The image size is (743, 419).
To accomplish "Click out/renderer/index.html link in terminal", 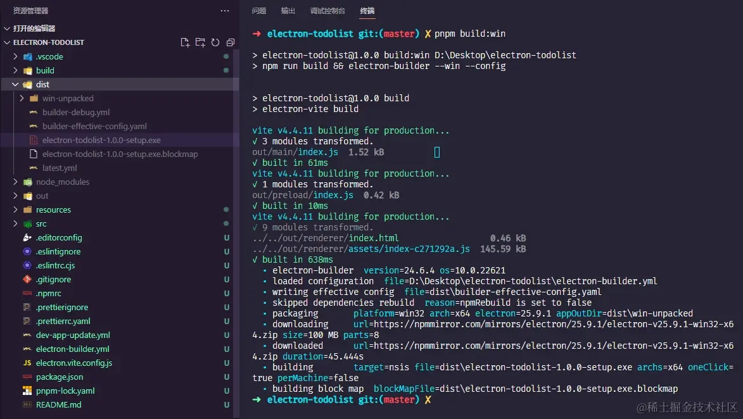I will [326, 238].
